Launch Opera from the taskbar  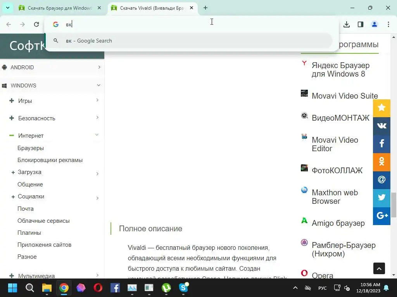(x=98, y=288)
